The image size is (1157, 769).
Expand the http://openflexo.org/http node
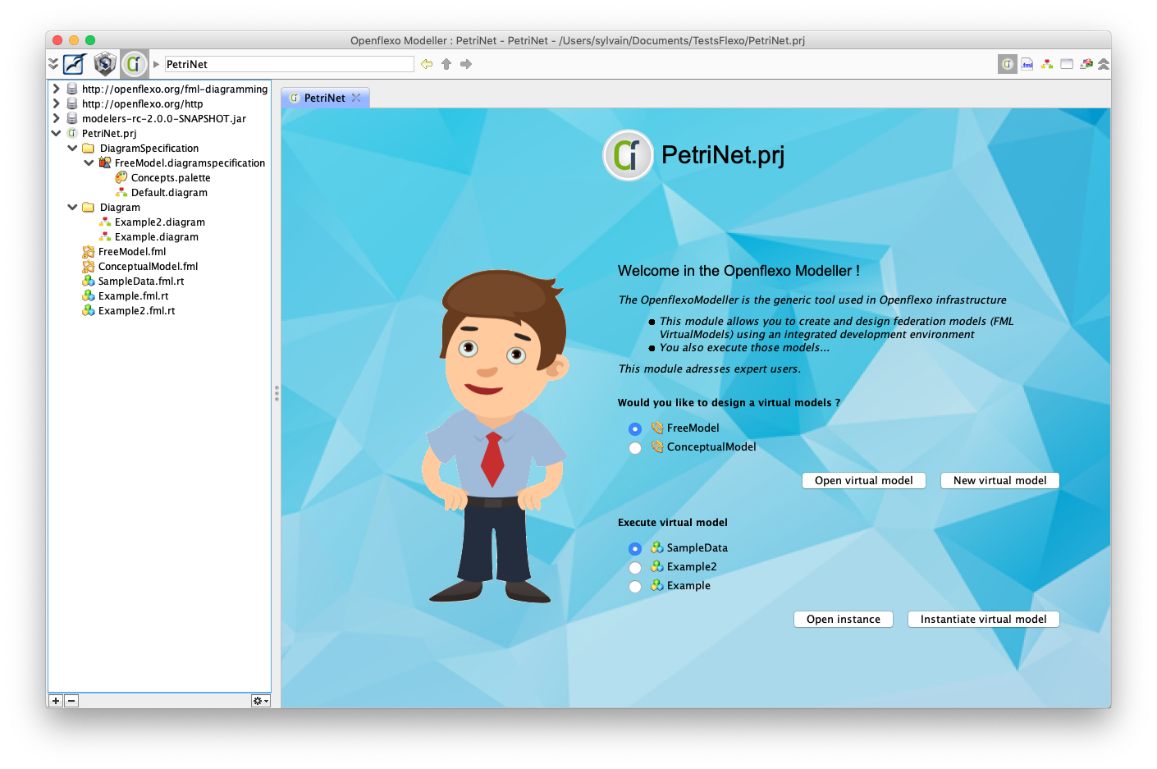coord(56,103)
